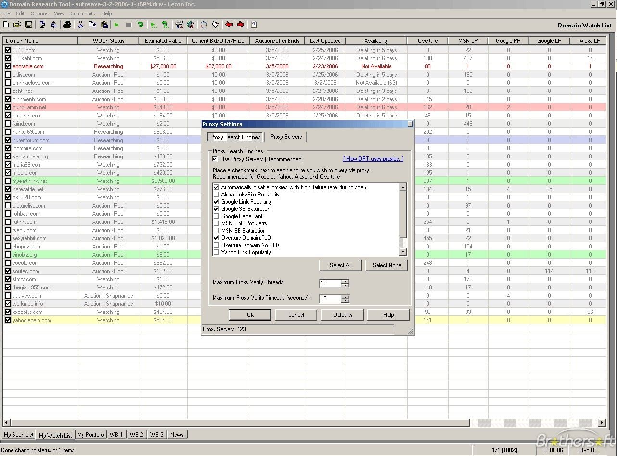The width and height of the screenshot is (617, 456).
Task: Switch to the Proxy Servers tab
Action: [x=286, y=137]
